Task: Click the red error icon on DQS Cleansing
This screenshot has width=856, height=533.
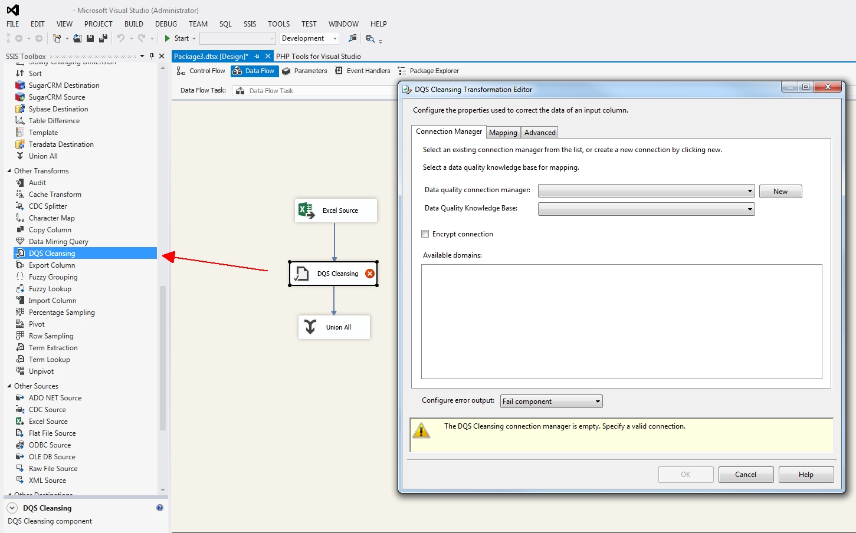Action: (370, 274)
